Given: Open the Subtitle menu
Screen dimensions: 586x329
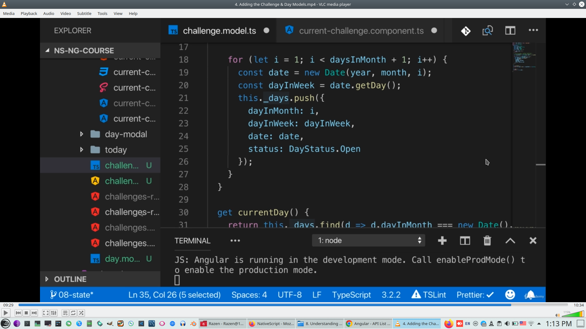Looking at the screenshot, I should pyautogui.click(x=84, y=13).
